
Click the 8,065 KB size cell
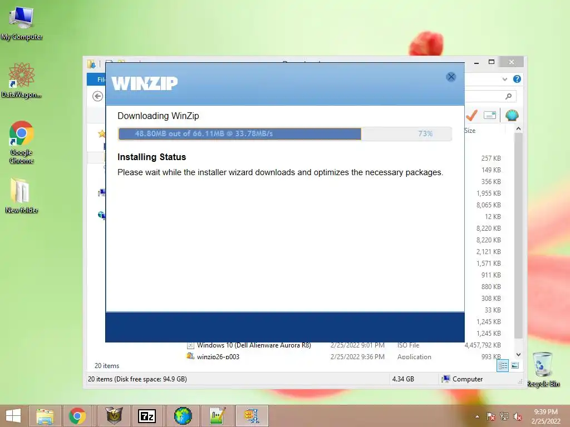pos(489,205)
